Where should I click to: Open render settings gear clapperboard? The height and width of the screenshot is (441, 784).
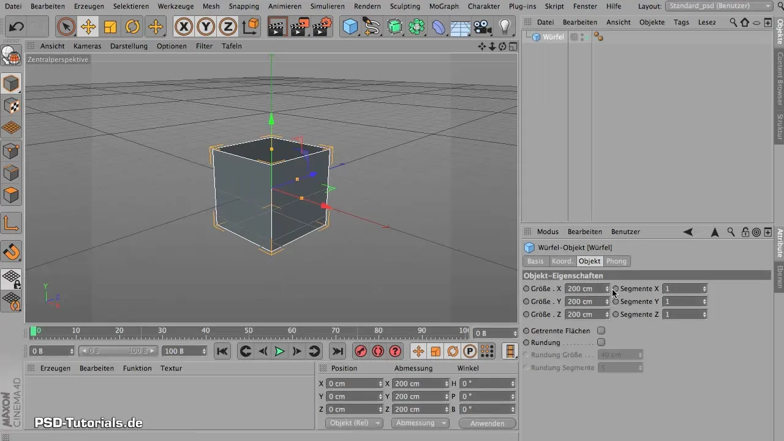[322, 27]
